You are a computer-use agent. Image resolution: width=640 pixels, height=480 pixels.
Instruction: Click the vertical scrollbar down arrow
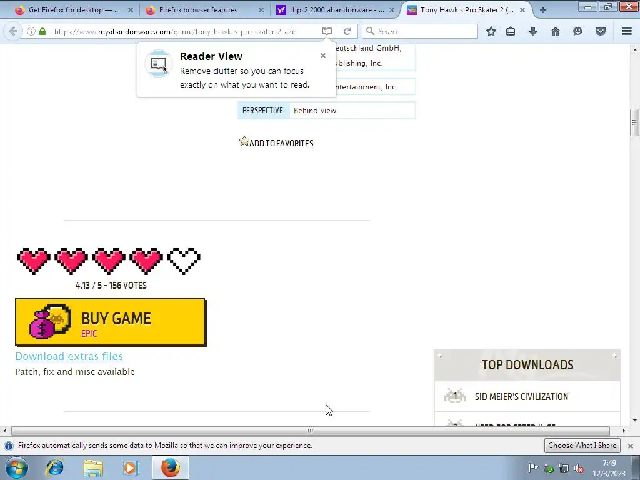634,421
